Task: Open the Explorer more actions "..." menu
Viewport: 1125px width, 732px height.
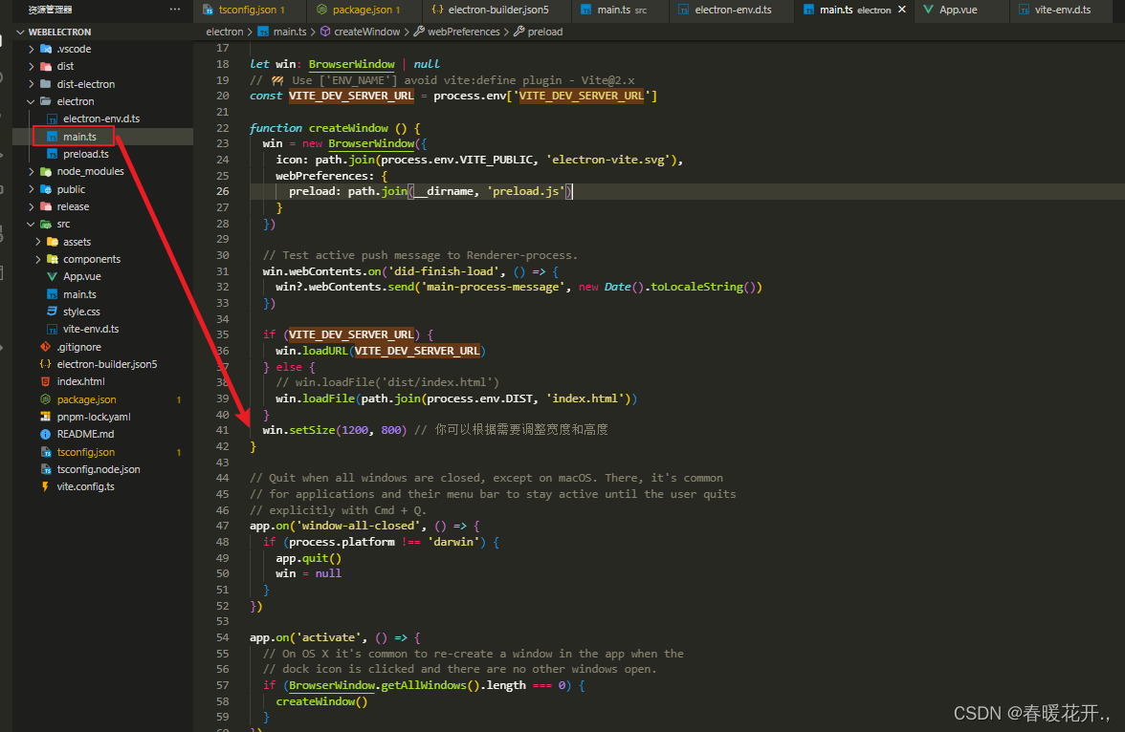Action: tap(173, 9)
